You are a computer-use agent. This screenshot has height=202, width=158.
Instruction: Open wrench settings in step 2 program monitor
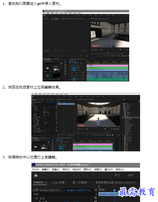tap(112, 129)
